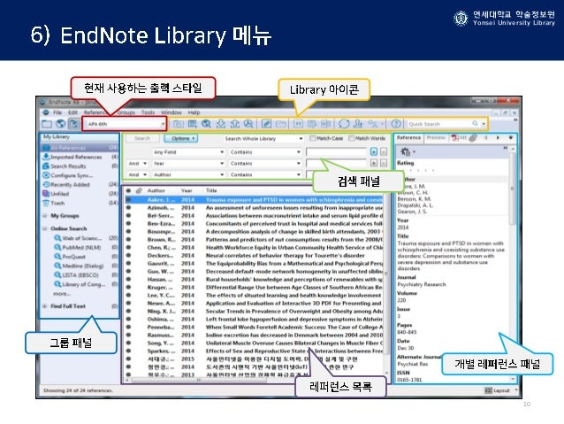Start Find Full Text from toolbar icon
The height and width of the screenshot is (424, 564).
point(248,124)
